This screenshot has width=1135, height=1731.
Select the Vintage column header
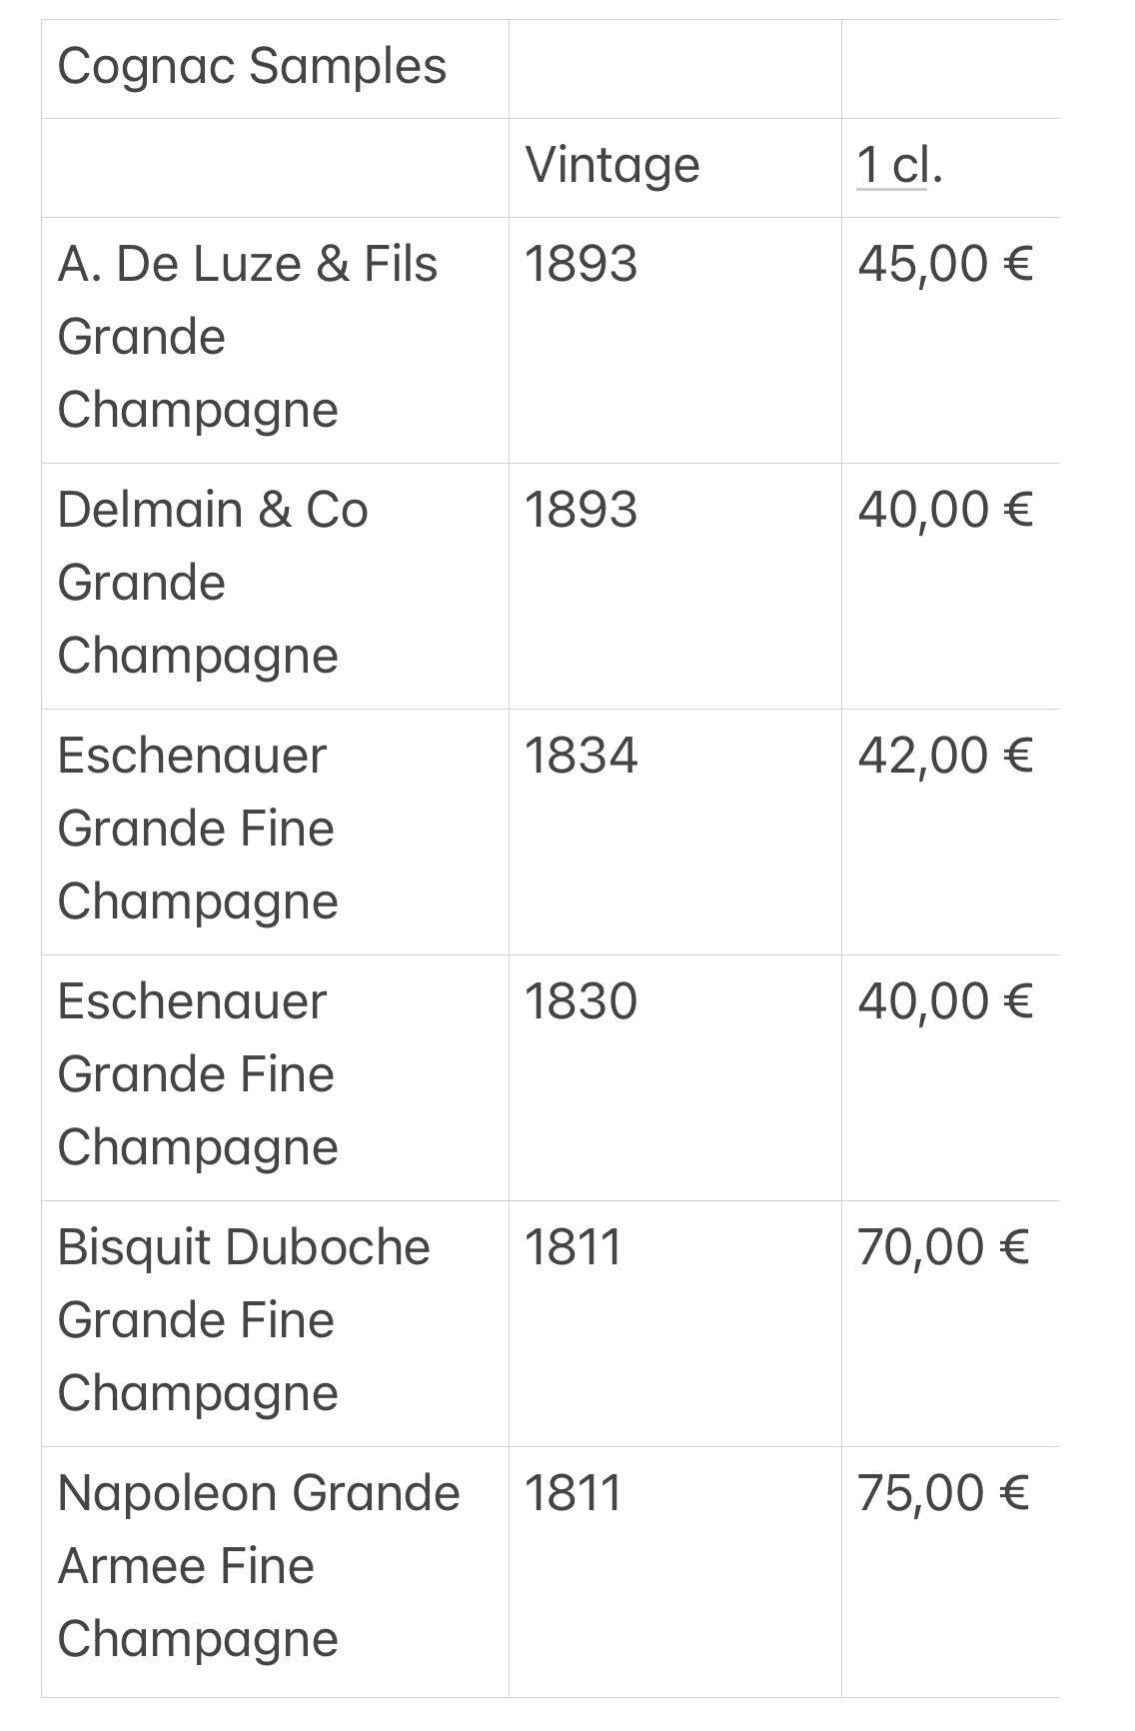pos(612,165)
